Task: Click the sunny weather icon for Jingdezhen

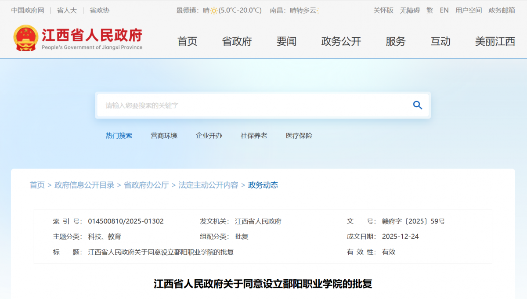Action: click(x=214, y=11)
